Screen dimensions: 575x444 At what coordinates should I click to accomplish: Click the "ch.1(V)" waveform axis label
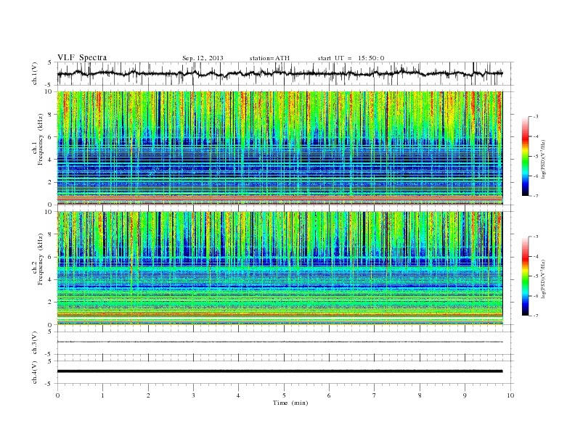pos(35,73)
